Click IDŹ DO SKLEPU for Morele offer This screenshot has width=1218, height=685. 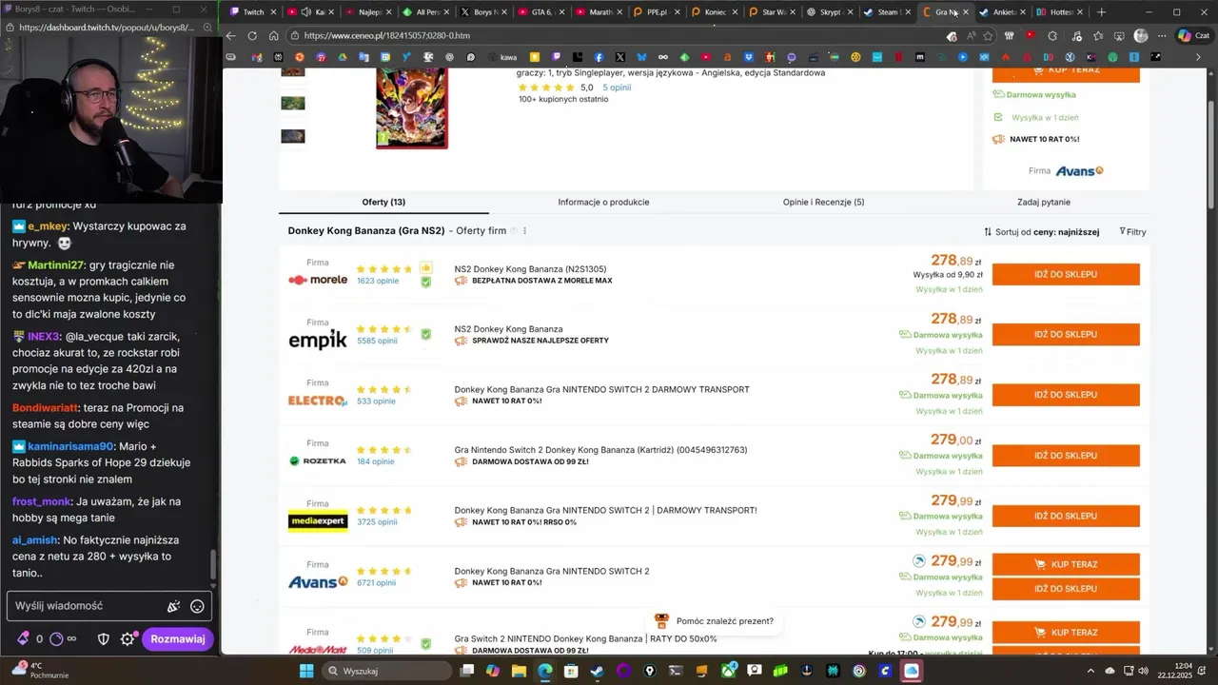[1066, 274]
